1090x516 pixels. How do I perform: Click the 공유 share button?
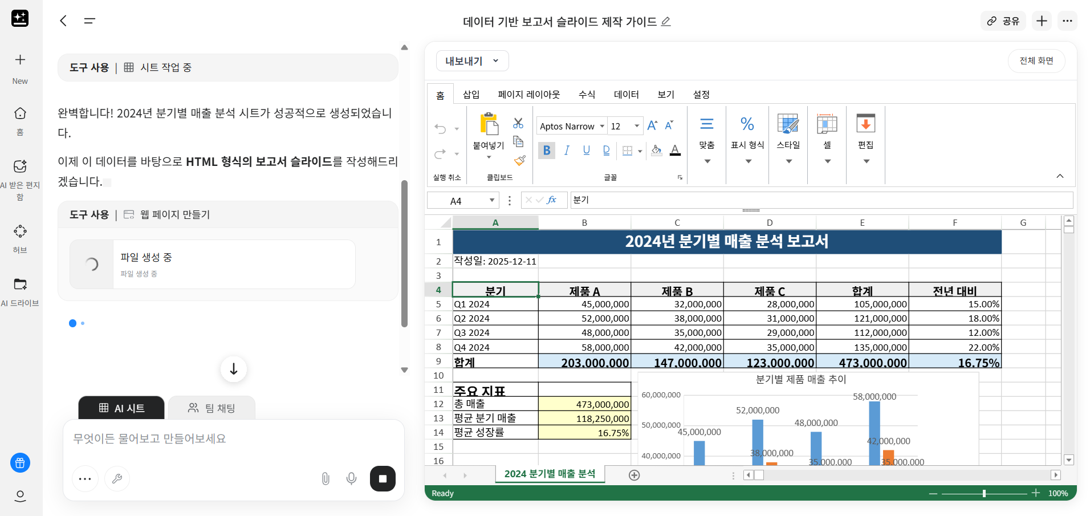1003,21
